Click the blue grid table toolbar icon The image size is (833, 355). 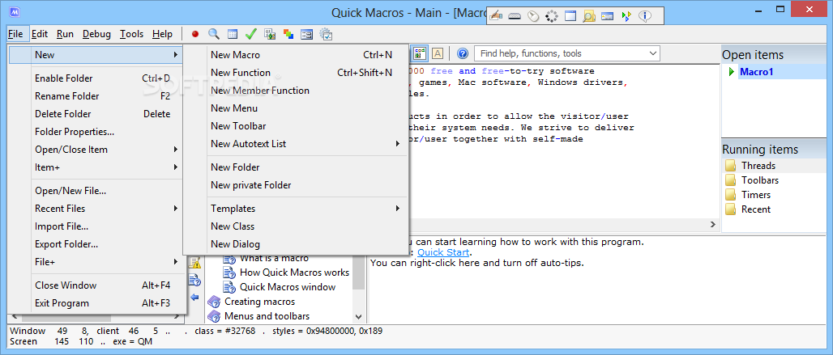point(233,34)
